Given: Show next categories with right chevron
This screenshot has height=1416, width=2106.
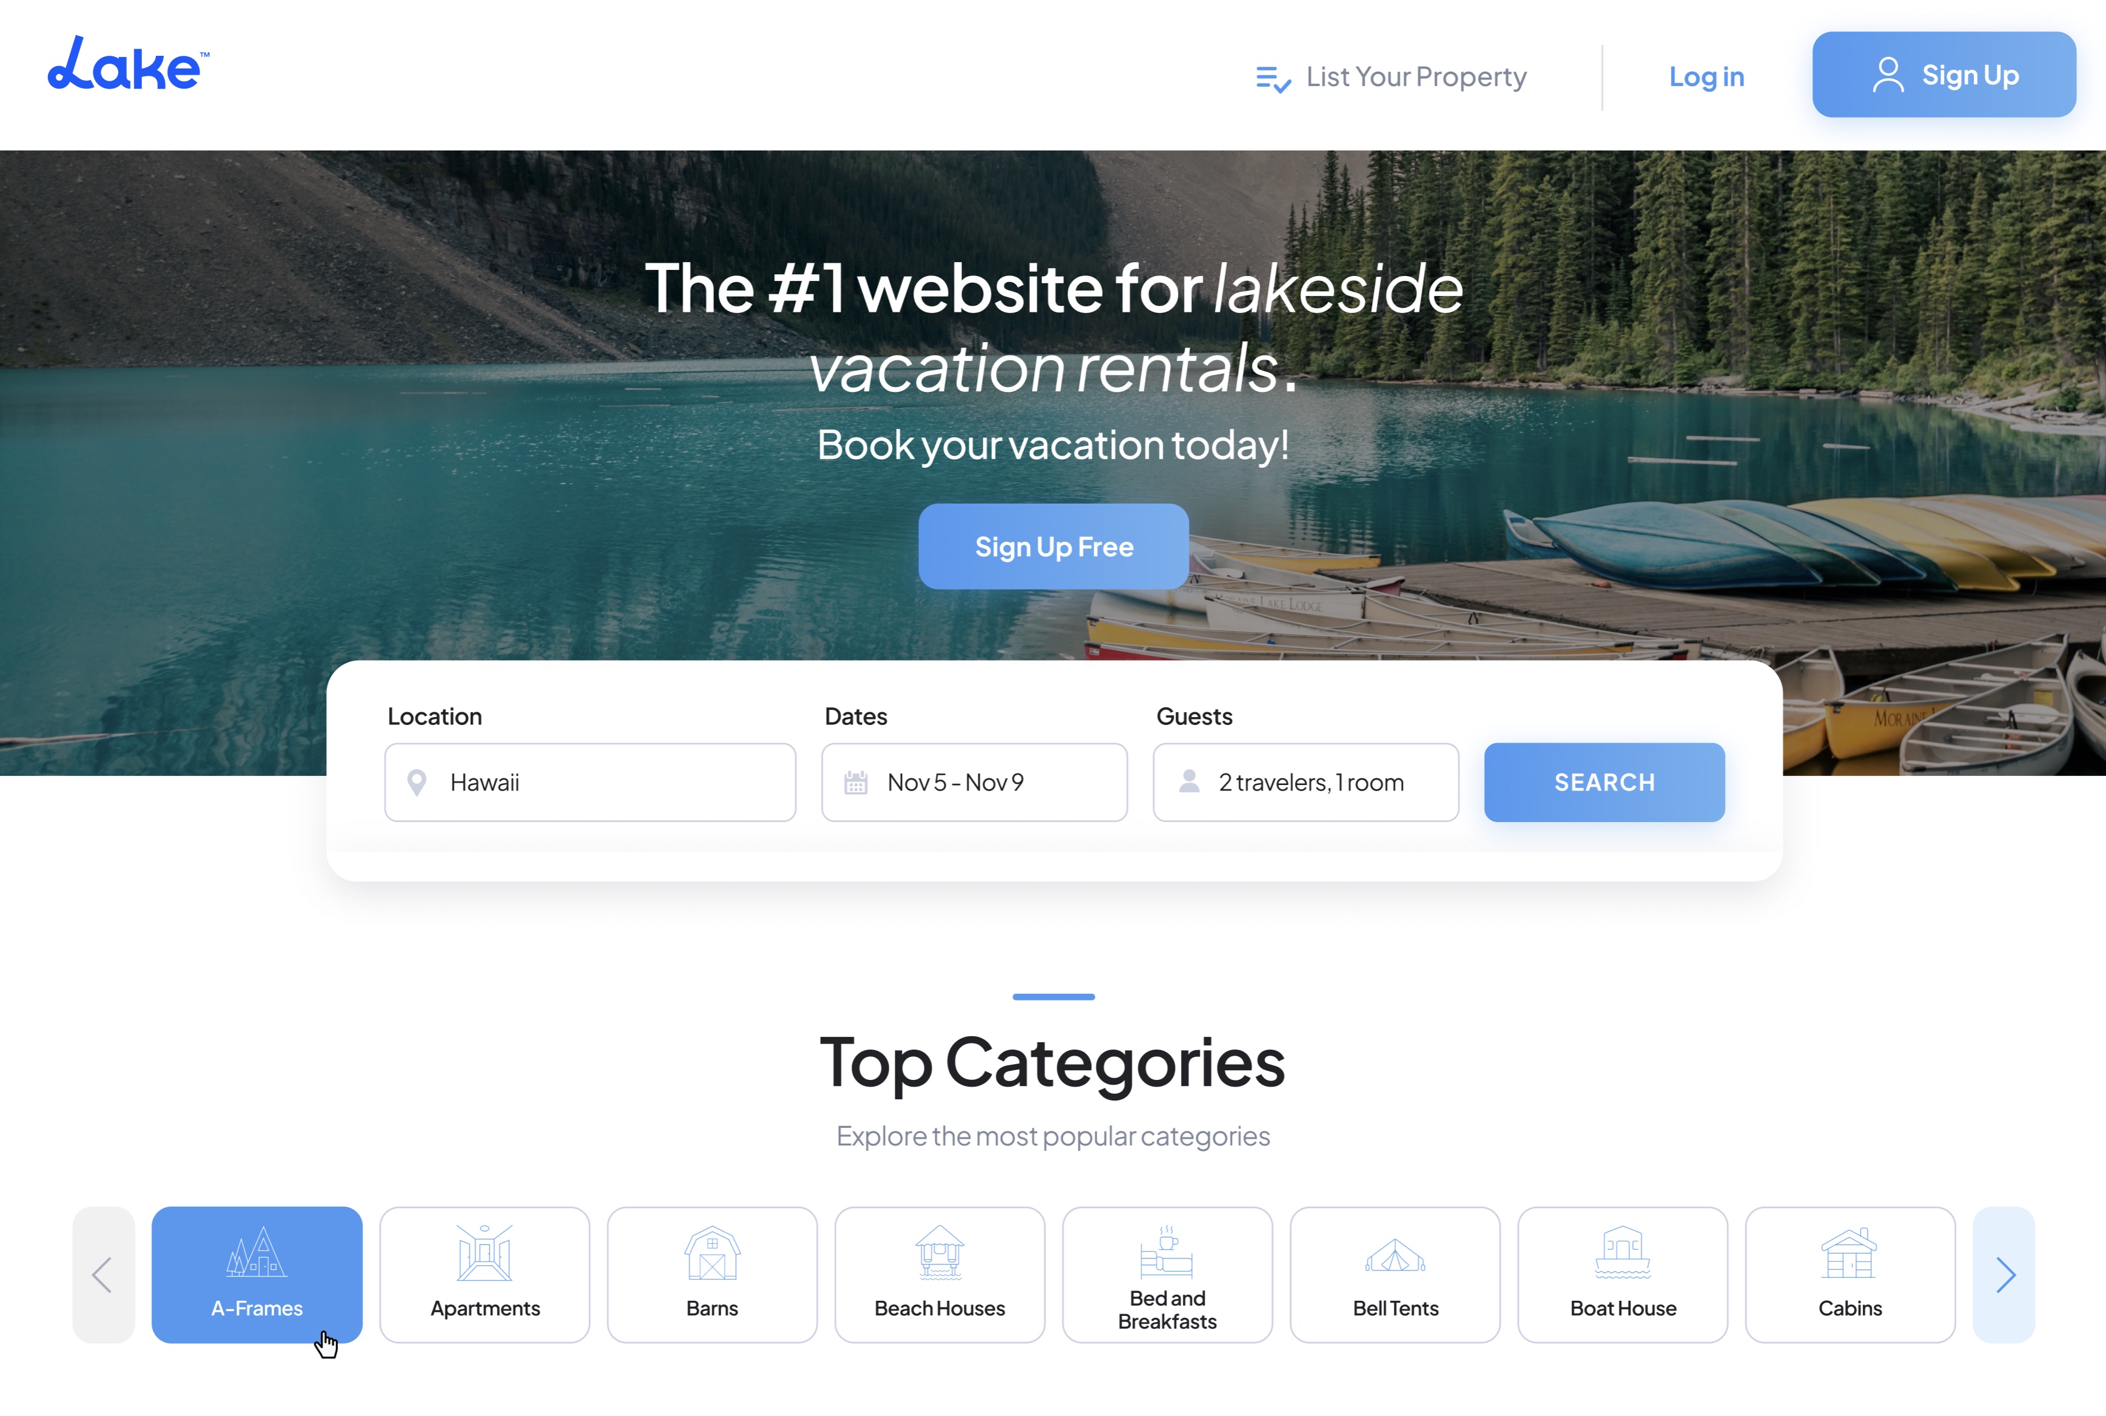Looking at the screenshot, I should pyautogui.click(x=2004, y=1274).
